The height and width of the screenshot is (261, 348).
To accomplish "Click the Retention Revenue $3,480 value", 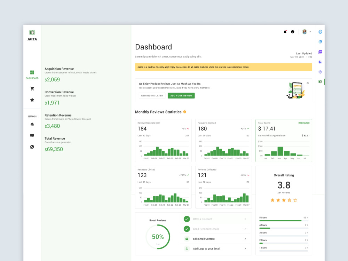I will click(x=52, y=126).
